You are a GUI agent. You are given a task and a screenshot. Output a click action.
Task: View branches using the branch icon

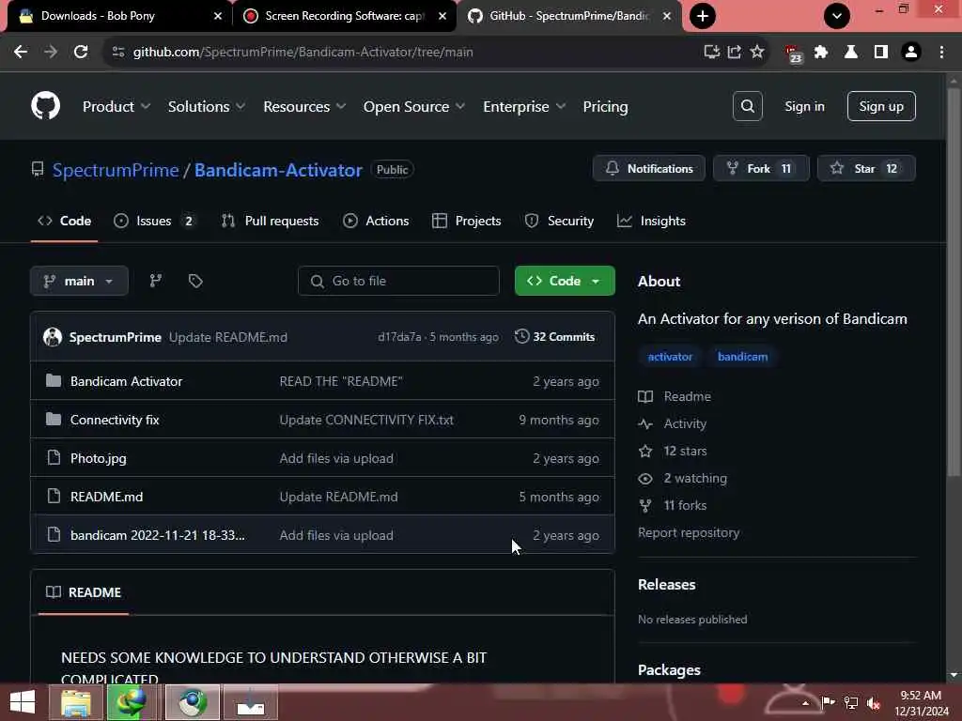click(x=156, y=281)
